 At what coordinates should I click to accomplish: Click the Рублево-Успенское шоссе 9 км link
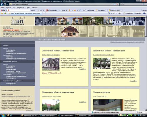(103, 55)
